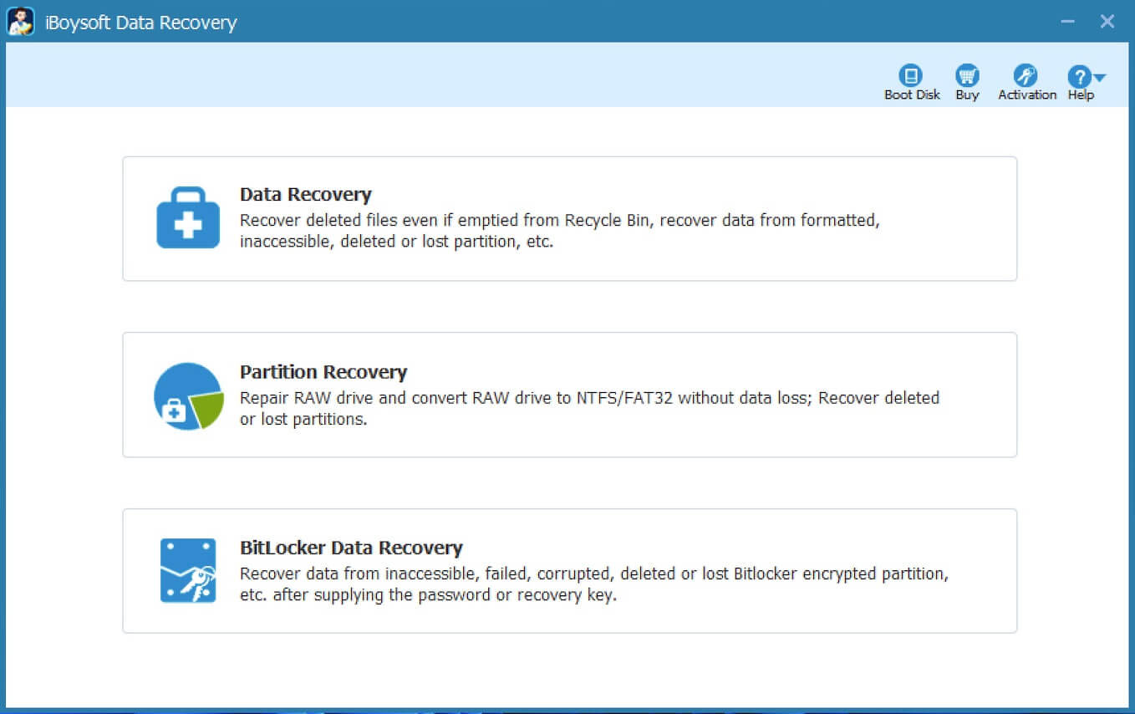This screenshot has width=1135, height=714.
Task: Launch Partition Recovery to repair RAW drives
Action: tap(570, 395)
